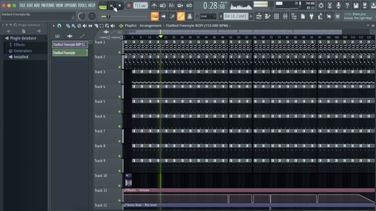
Task: Enable the overdub recording icon
Action: pyautogui.click(x=180, y=5)
